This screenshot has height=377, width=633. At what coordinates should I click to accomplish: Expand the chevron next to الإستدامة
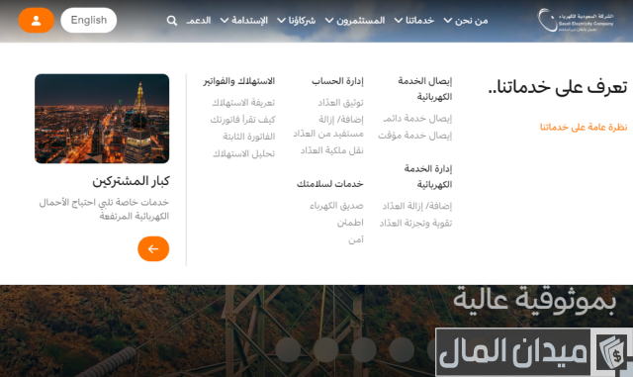click(x=225, y=20)
